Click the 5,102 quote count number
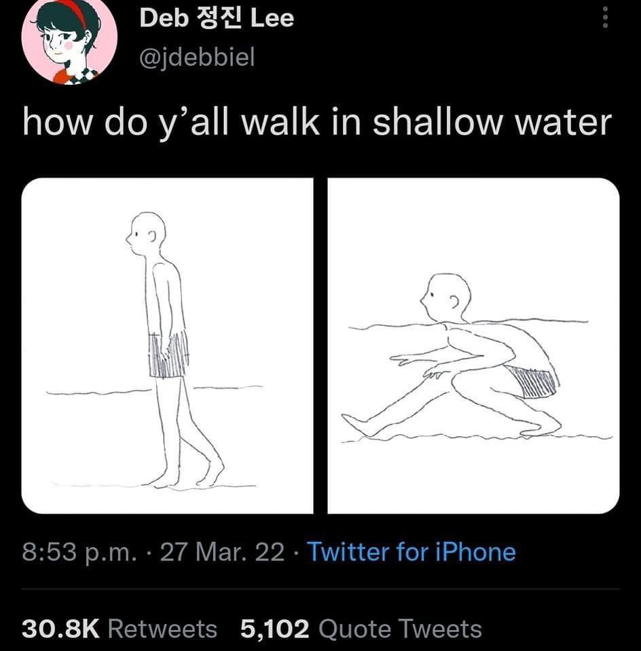The image size is (641, 651). click(x=275, y=628)
